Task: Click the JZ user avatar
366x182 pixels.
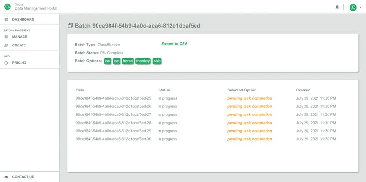Action: [x=353, y=7]
